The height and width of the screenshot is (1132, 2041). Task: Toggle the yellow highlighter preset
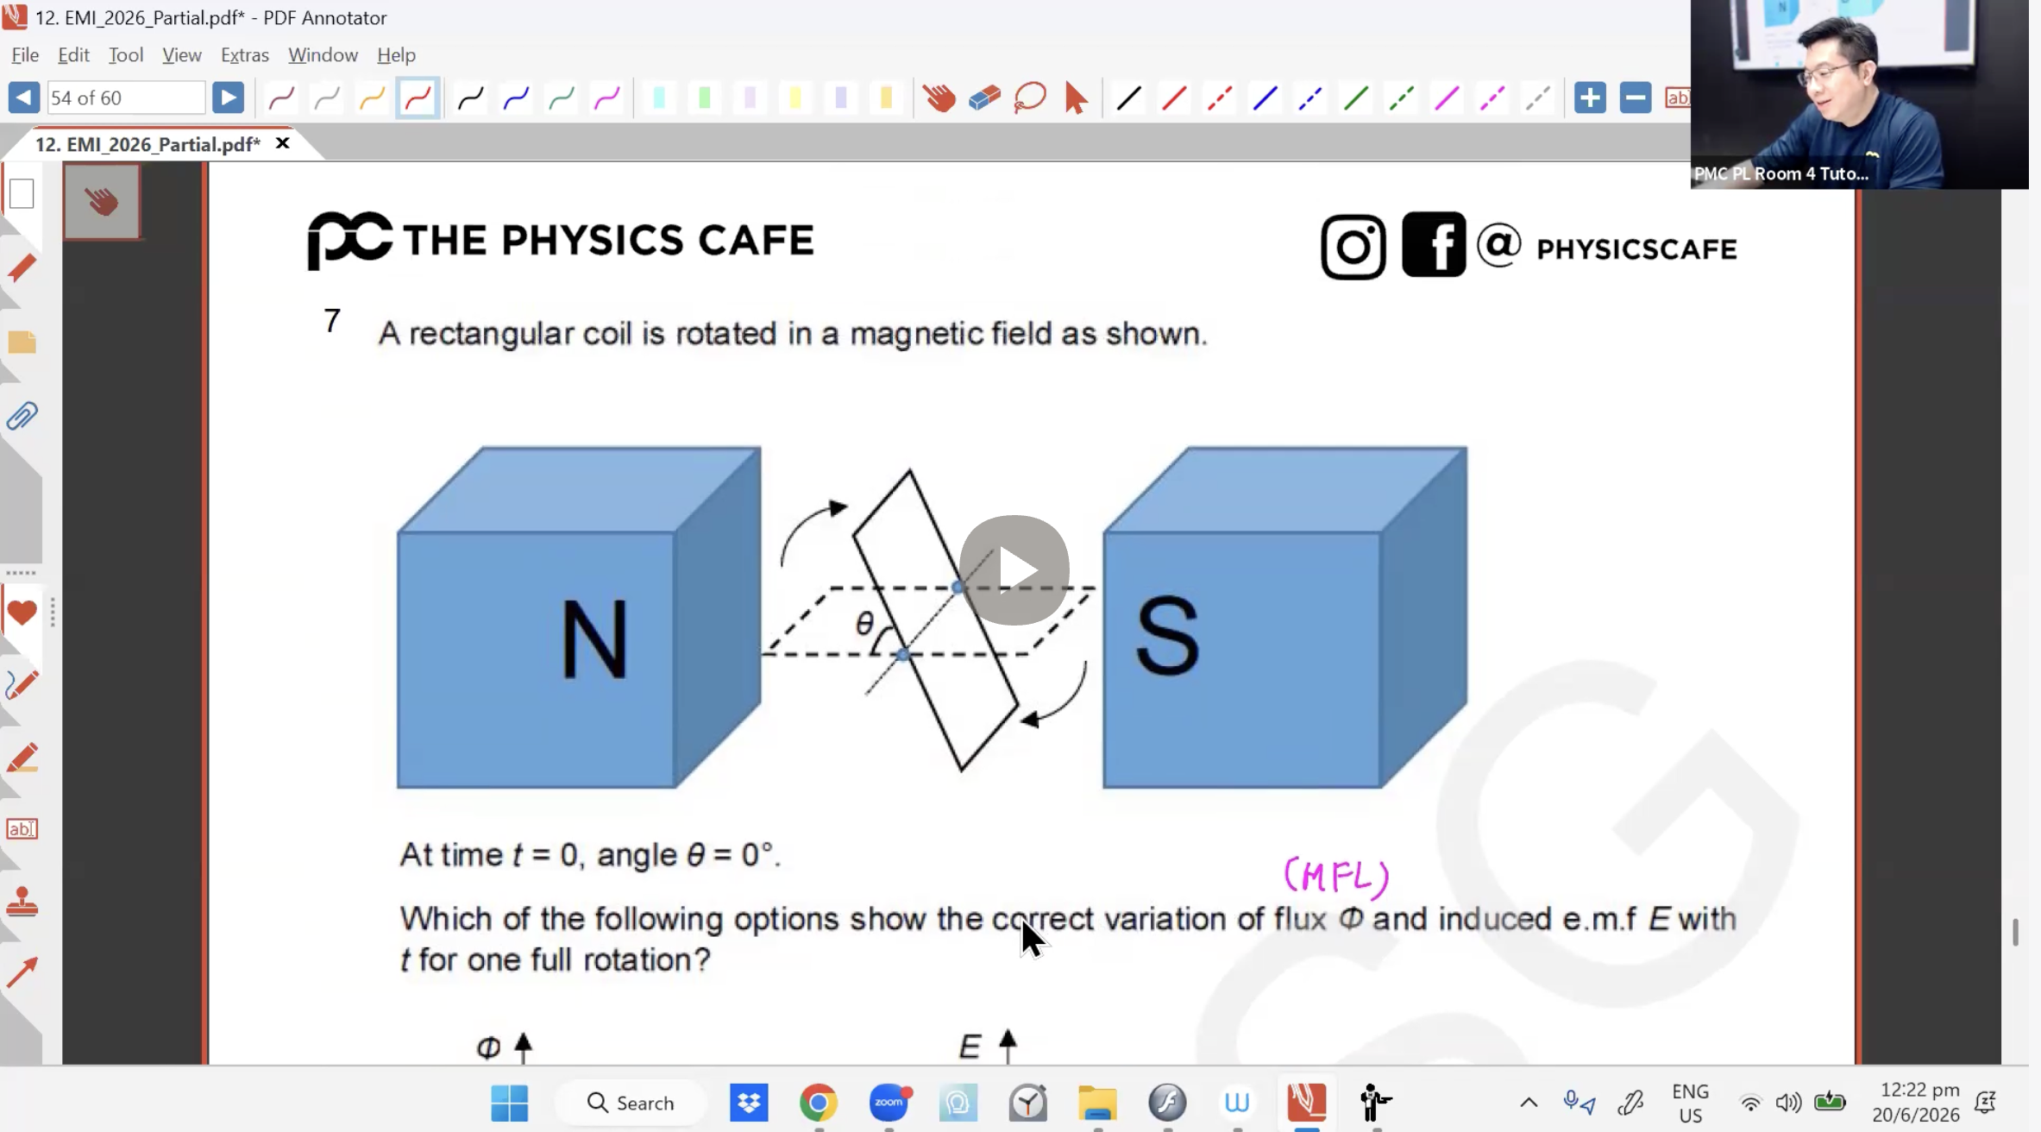794,98
